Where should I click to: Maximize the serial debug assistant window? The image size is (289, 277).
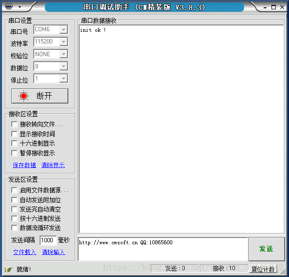[273, 7]
